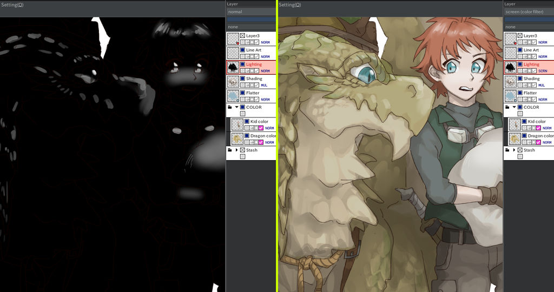The width and height of the screenshot is (554, 292).
Task: Click lock icon on Flatter layer in left panel
Action: point(243,99)
